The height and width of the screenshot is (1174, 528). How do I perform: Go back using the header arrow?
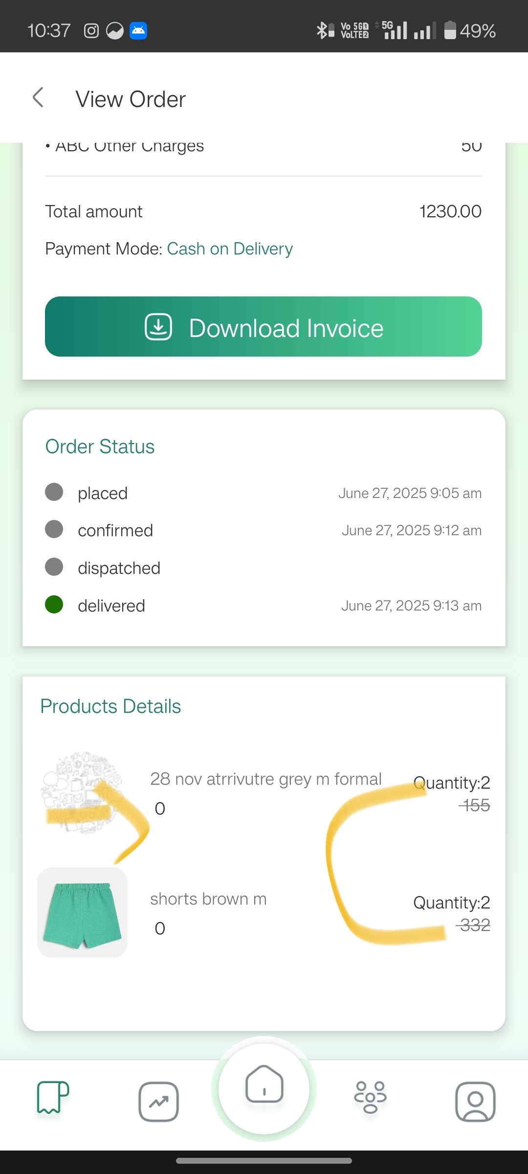38,98
